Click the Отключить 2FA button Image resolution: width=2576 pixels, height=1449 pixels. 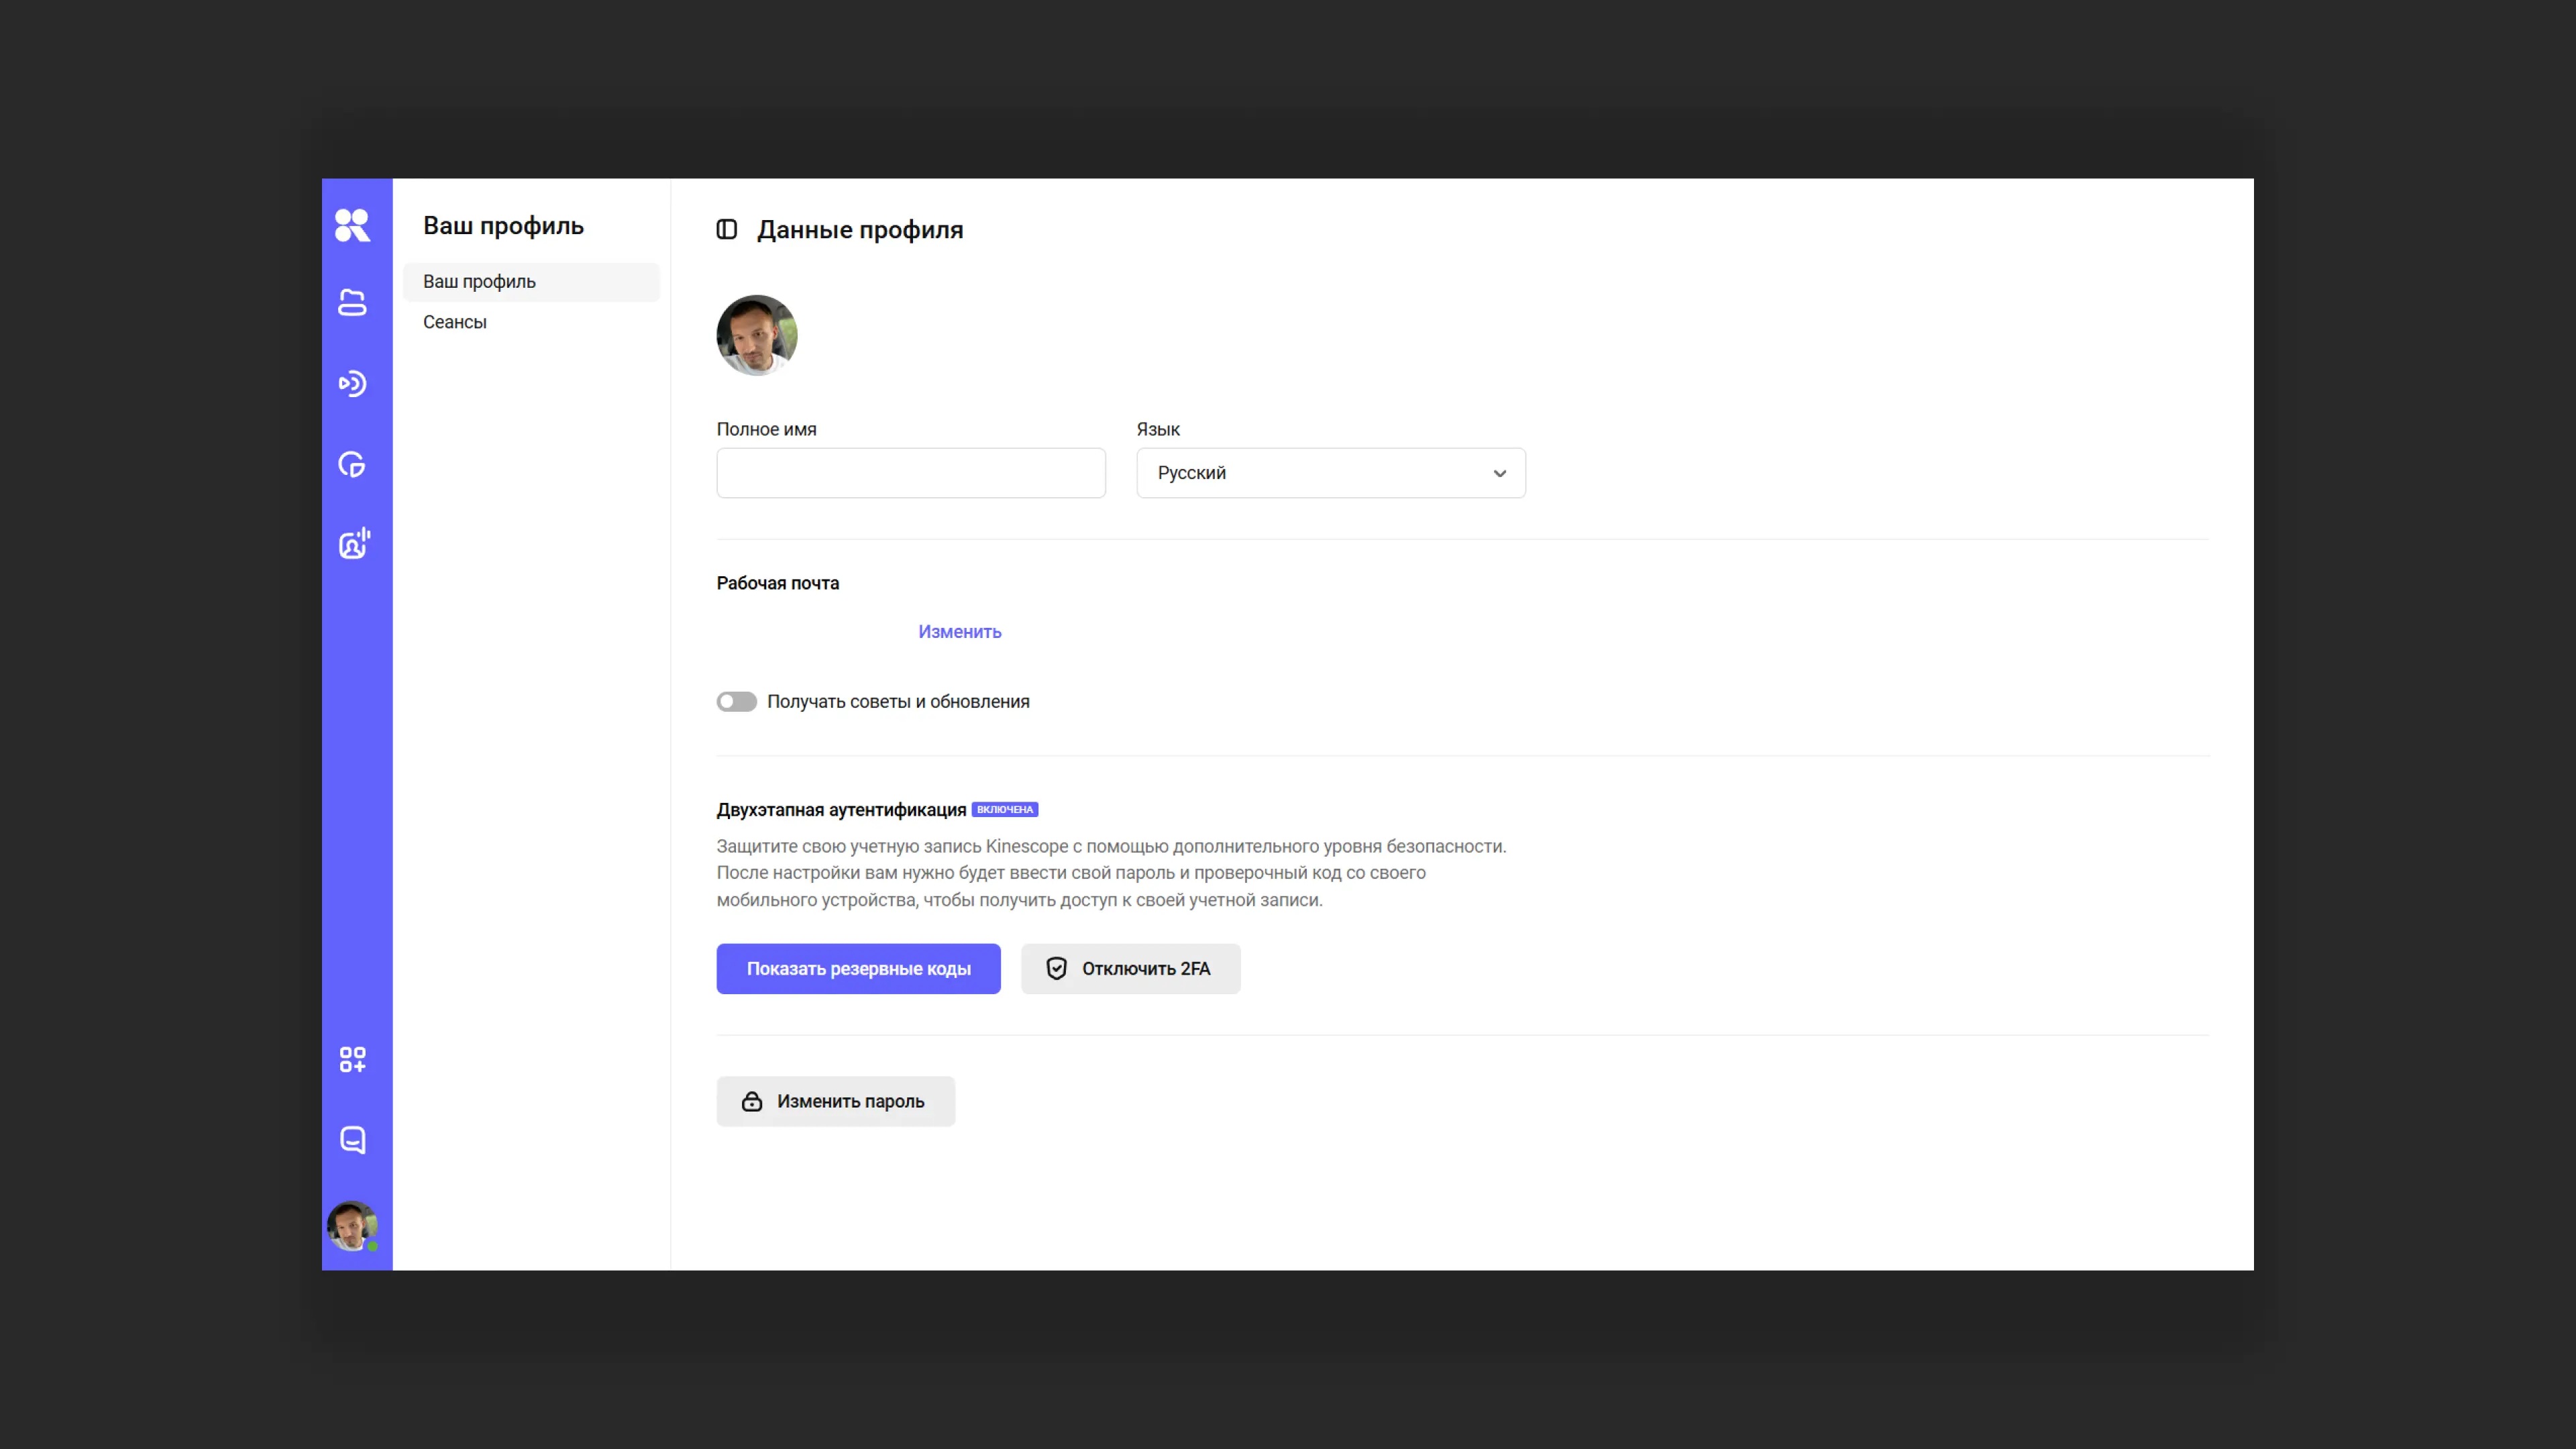click(x=1131, y=968)
